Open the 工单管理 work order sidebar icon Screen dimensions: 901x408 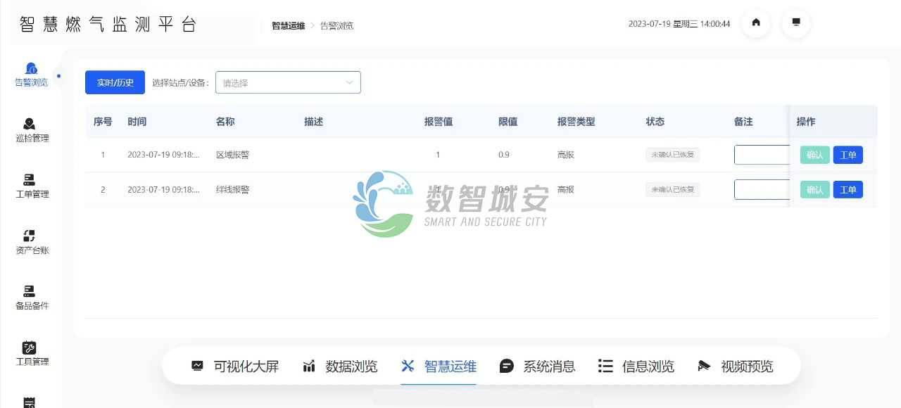(30, 180)
